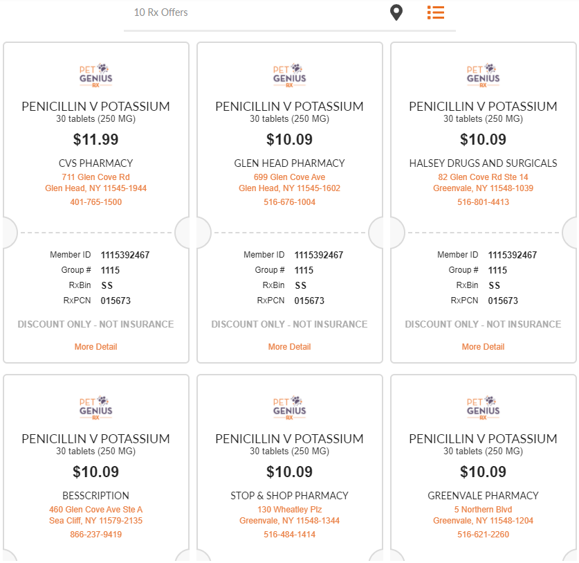
Task: Open address 5 Northern Blvd Greenvale
Action: 483,515
